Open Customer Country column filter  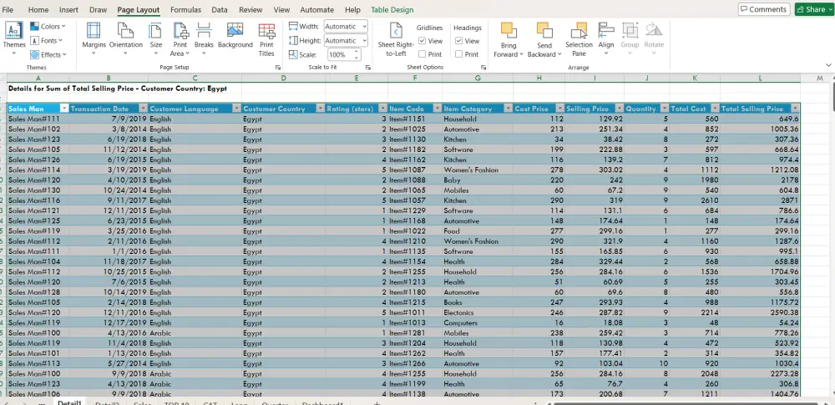click(321, 109)
